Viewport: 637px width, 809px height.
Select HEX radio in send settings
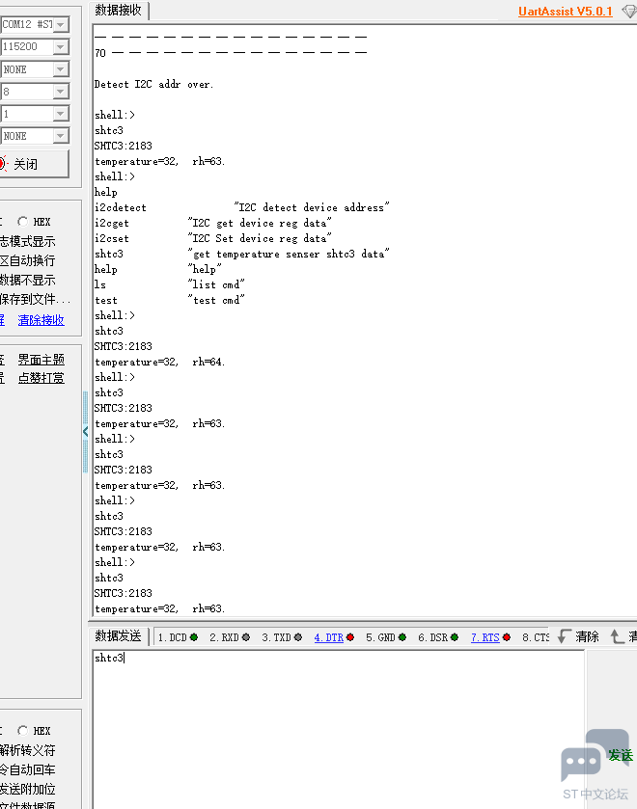[x=22, y=731]
